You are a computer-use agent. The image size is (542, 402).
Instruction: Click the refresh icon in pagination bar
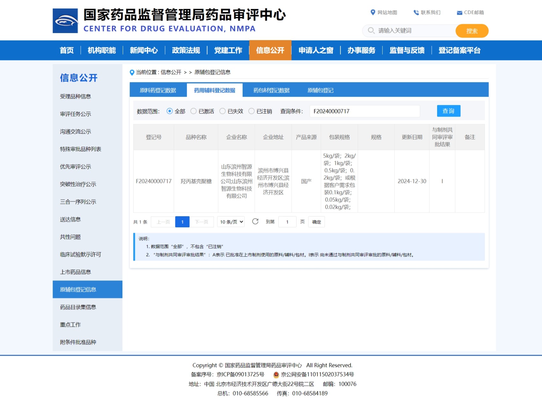click(x=255, y=222)
